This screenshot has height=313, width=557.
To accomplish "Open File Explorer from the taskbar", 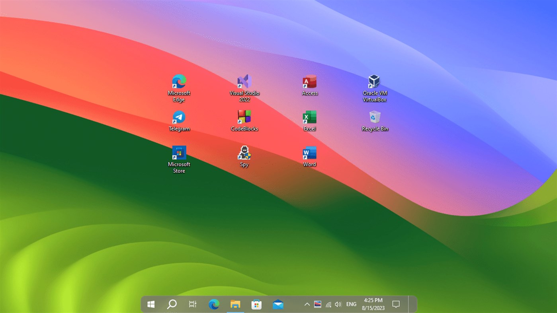I will point(235,304).
